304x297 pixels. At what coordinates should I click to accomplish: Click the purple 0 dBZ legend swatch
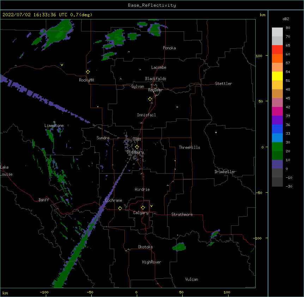pos(277,164)
